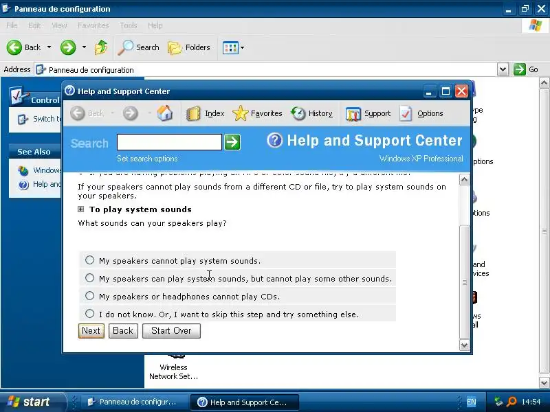Click 'Help and Support Ce…' taskbar button
This screenshot has height=412, width=550.
click(x=245, y=402)
